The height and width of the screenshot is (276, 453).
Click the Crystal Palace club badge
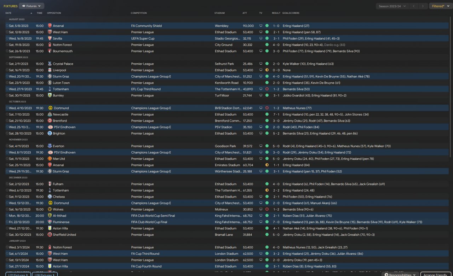pos(50,64)
